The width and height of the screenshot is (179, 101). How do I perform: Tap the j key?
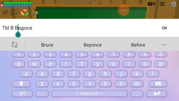pos(121,74)
